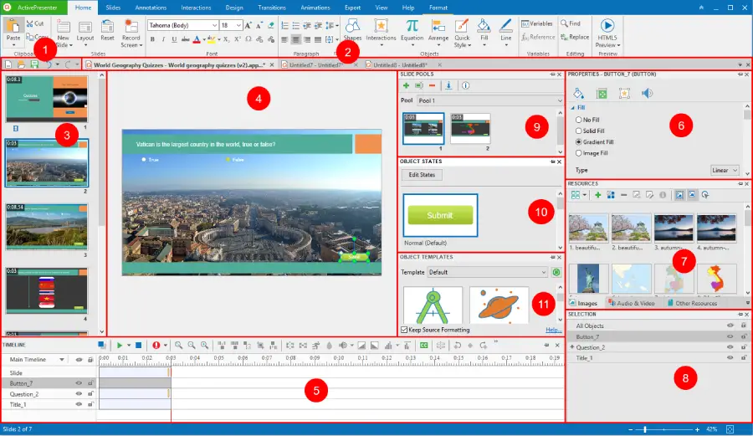
Task: Open the Shapes gallery in the ribbon
Action: (352, 30)
